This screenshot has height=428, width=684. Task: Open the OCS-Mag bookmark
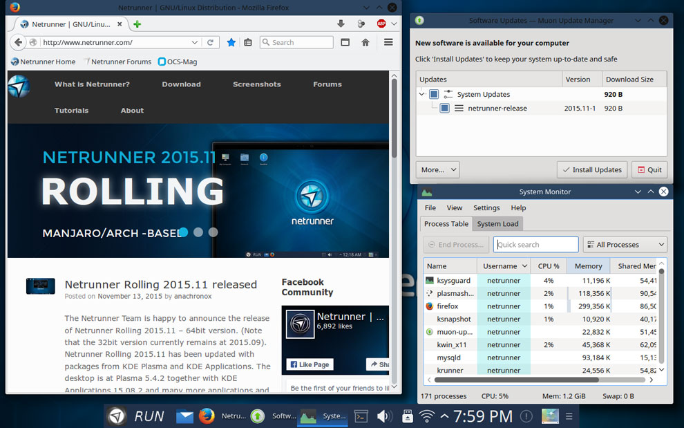point(178,62)
